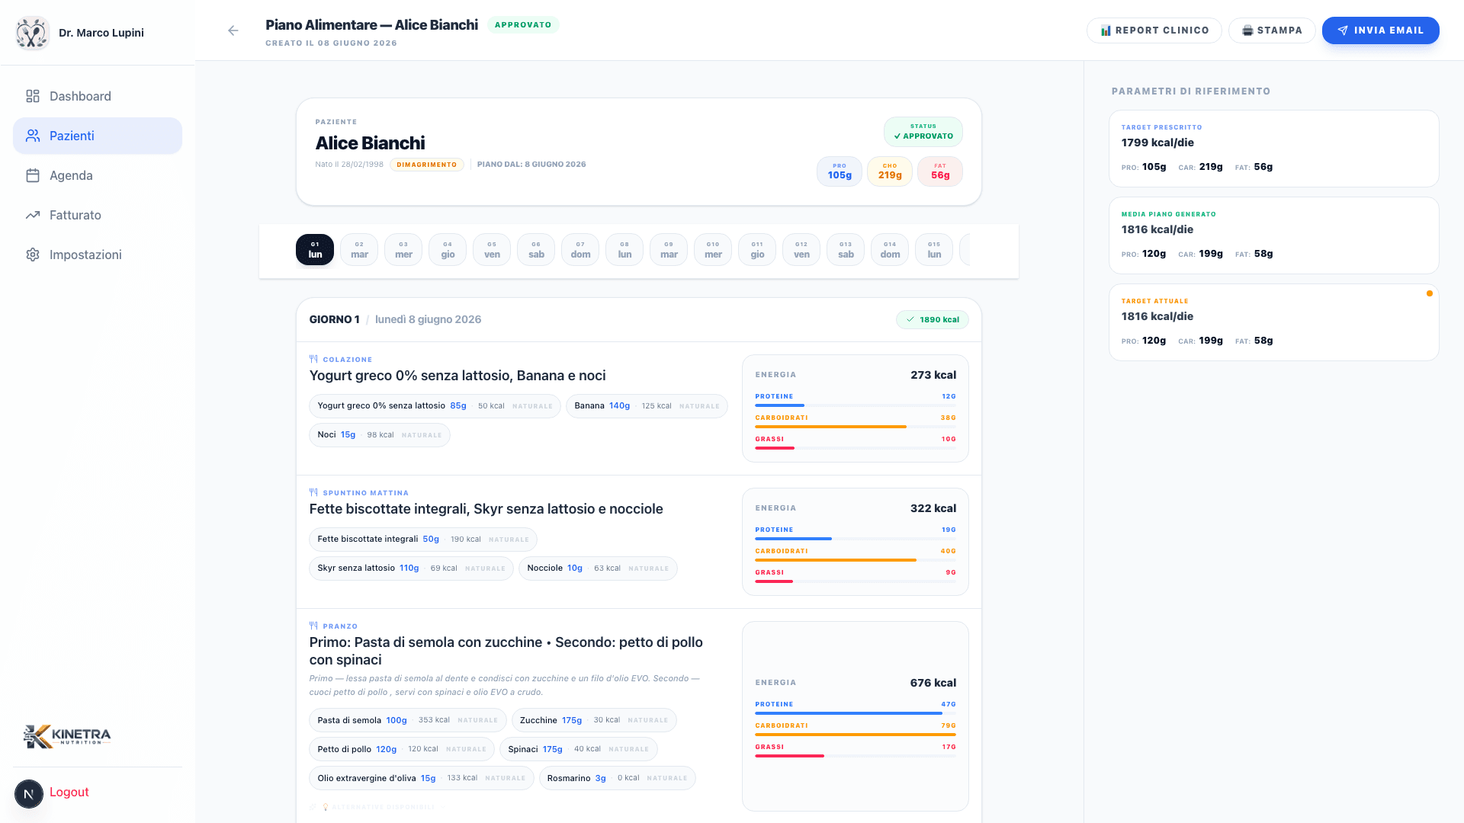Click the Pranzo proteine progress bar
1464x823 pixels.
tap(856, 713)
